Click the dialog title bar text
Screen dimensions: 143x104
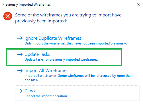click(27, 5)
